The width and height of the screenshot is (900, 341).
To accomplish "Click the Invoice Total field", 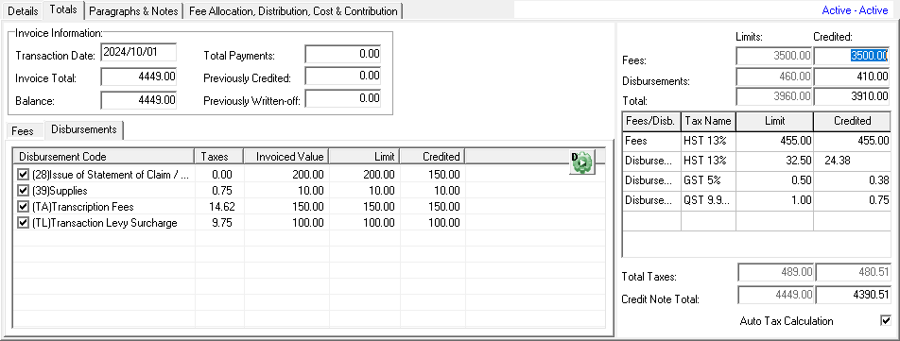I will (138, 77).
